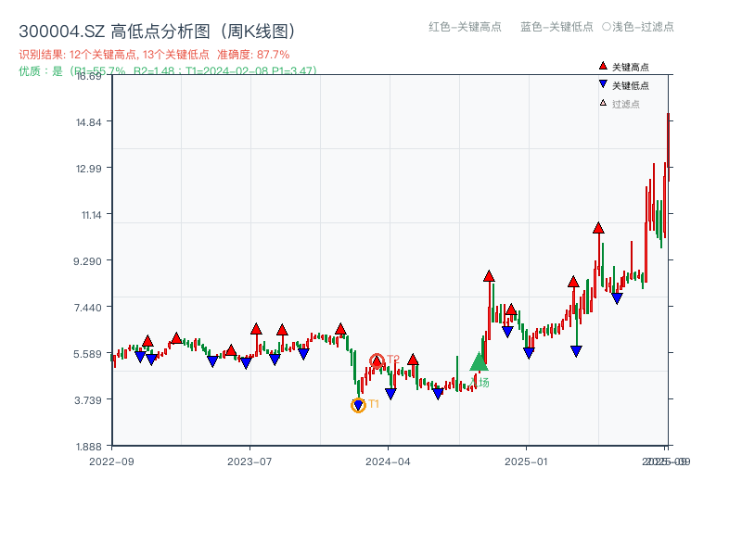Click the blue triangle icon beside 关键低点 legend
The width and height of the screenshot is (742, 556).
[603, 84]
